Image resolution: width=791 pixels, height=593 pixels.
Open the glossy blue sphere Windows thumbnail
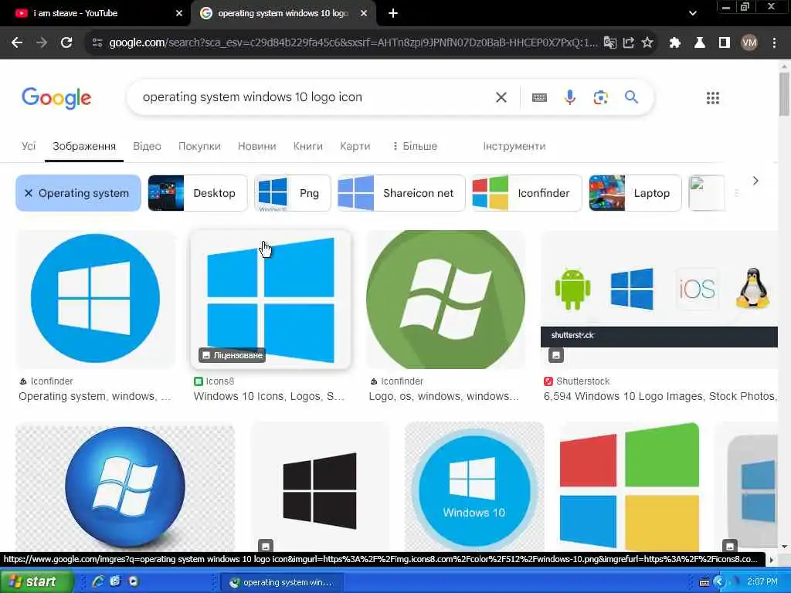[125, 486]
